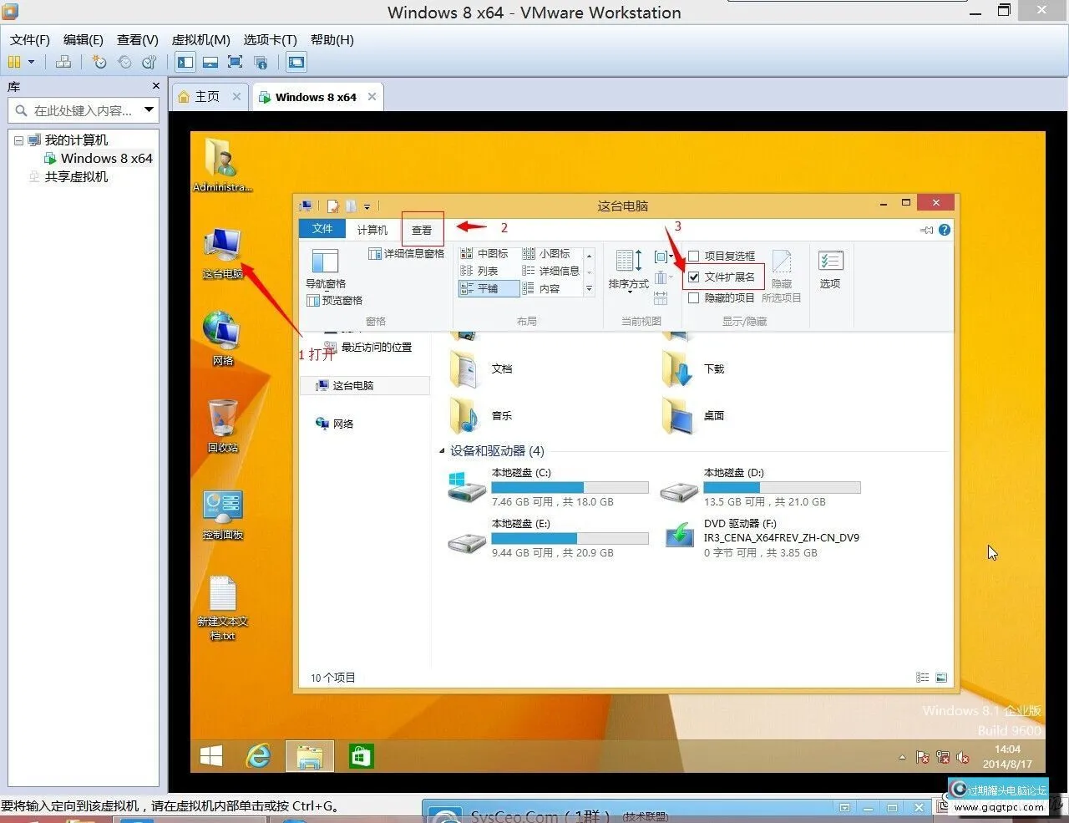Enter full screen mode via VMware toolbar icon
The width and height of the screenshot is (1069, 823).
[x=235, y=62]
